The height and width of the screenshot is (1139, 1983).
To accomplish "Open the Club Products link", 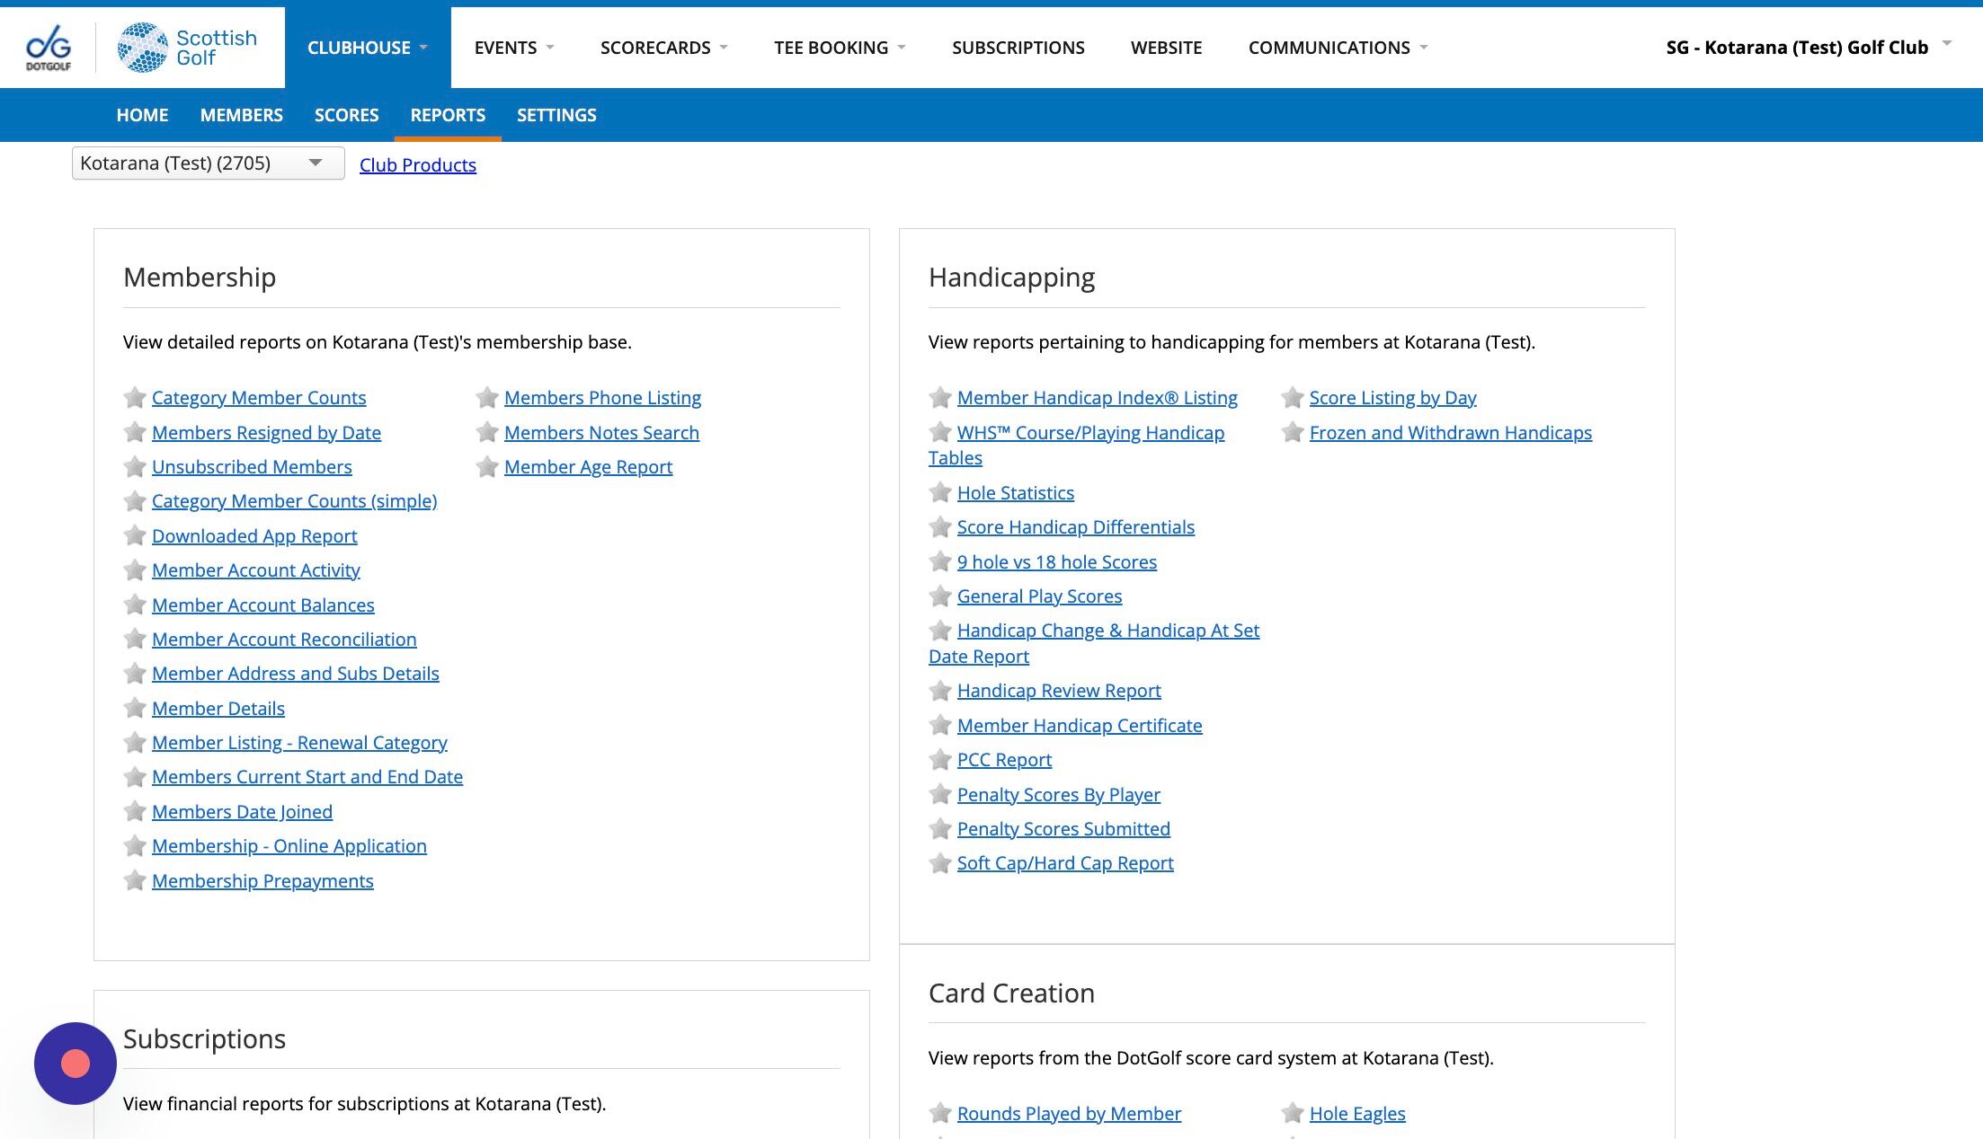I will coord(417,165).
